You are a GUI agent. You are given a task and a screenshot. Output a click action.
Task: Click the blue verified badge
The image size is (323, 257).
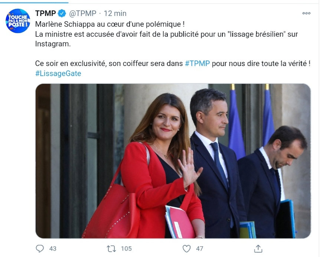point(62,13)
